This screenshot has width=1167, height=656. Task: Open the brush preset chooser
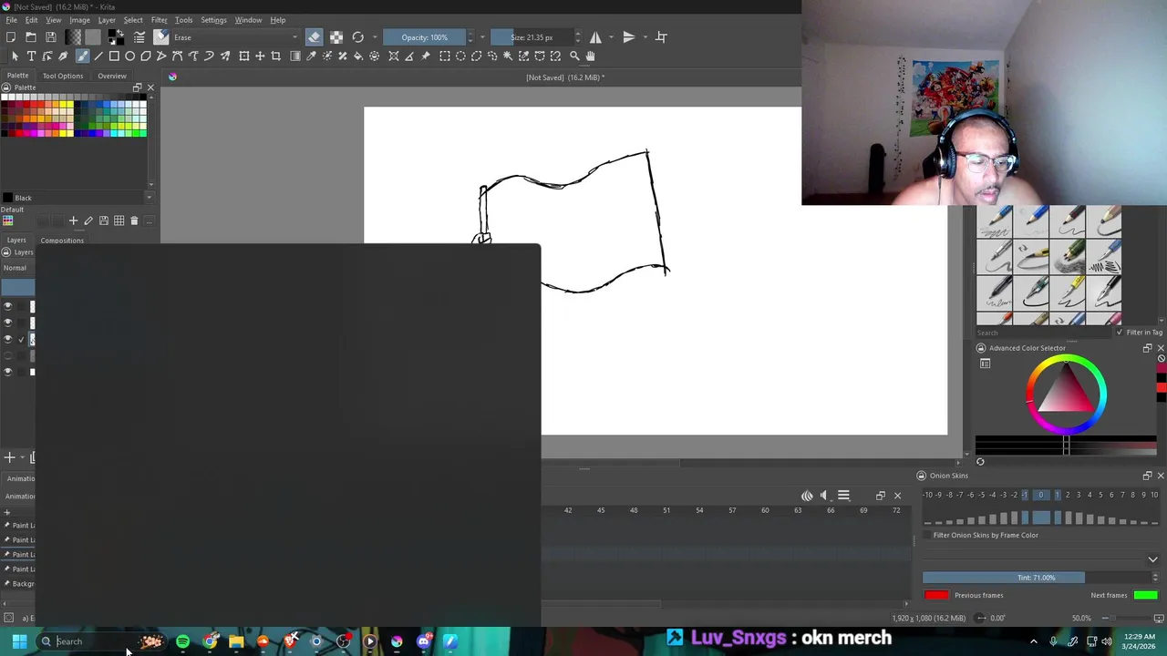pyautogui.click(x=160, y=37)
